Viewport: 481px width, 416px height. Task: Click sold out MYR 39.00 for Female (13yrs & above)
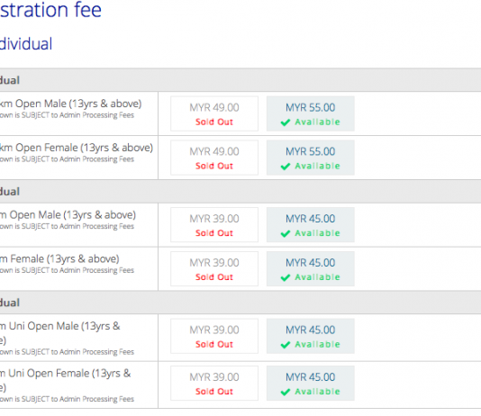[x=214, y=269]
